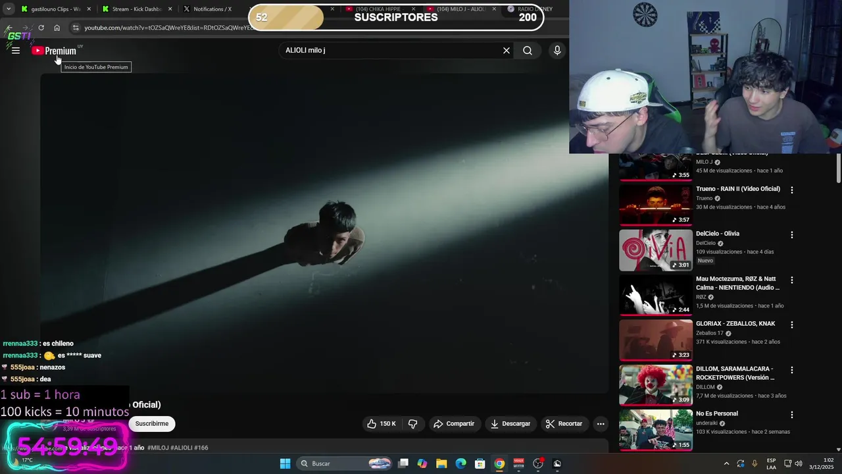Open Microsoft Edge from the taskbar
This screenshot has width=842, height=474.
(460, 463)
